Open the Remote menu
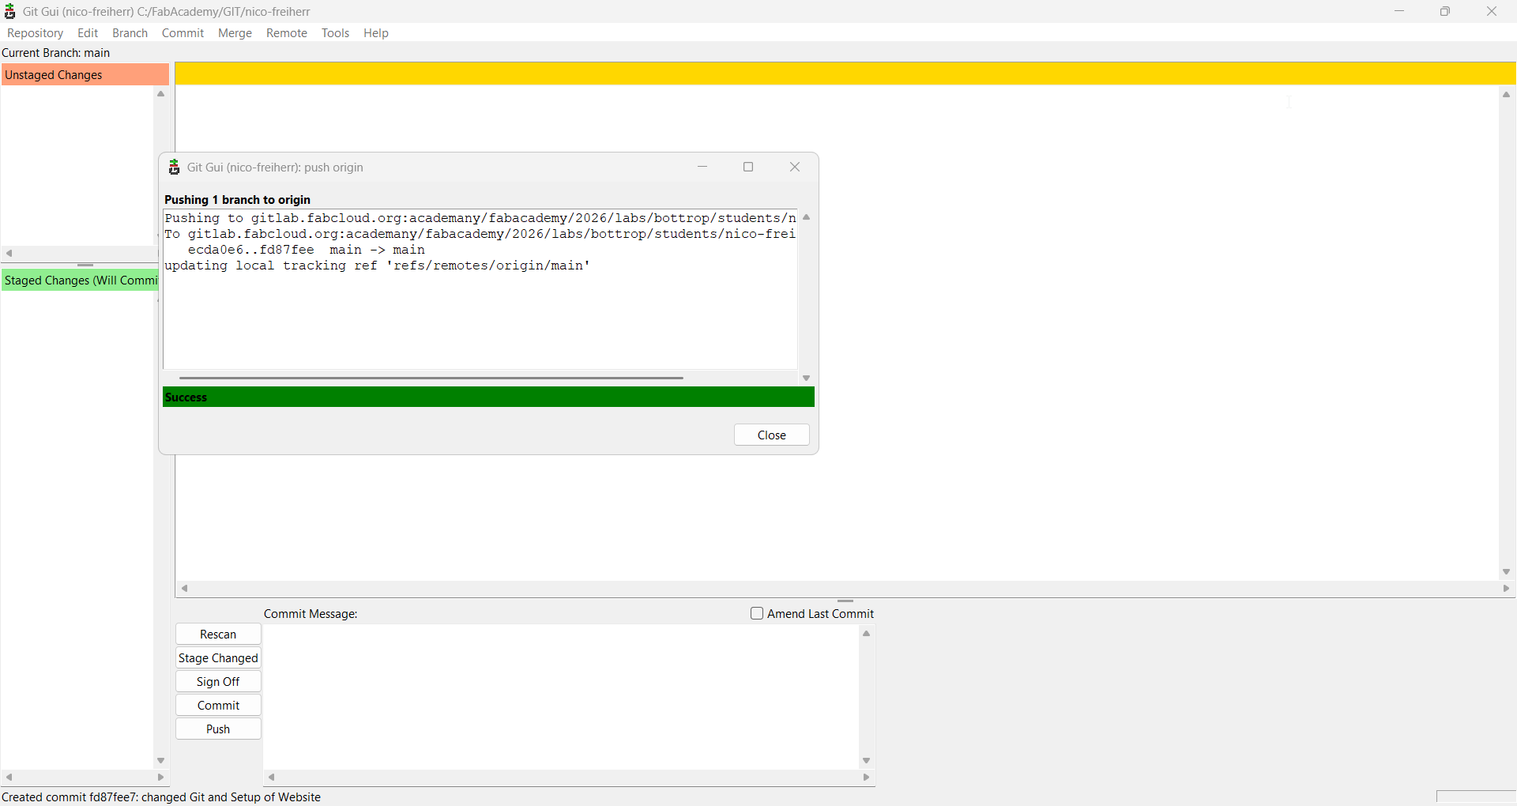Image resolution: width=1517 pixels, height=806 pixels. [x=287, y=33]
